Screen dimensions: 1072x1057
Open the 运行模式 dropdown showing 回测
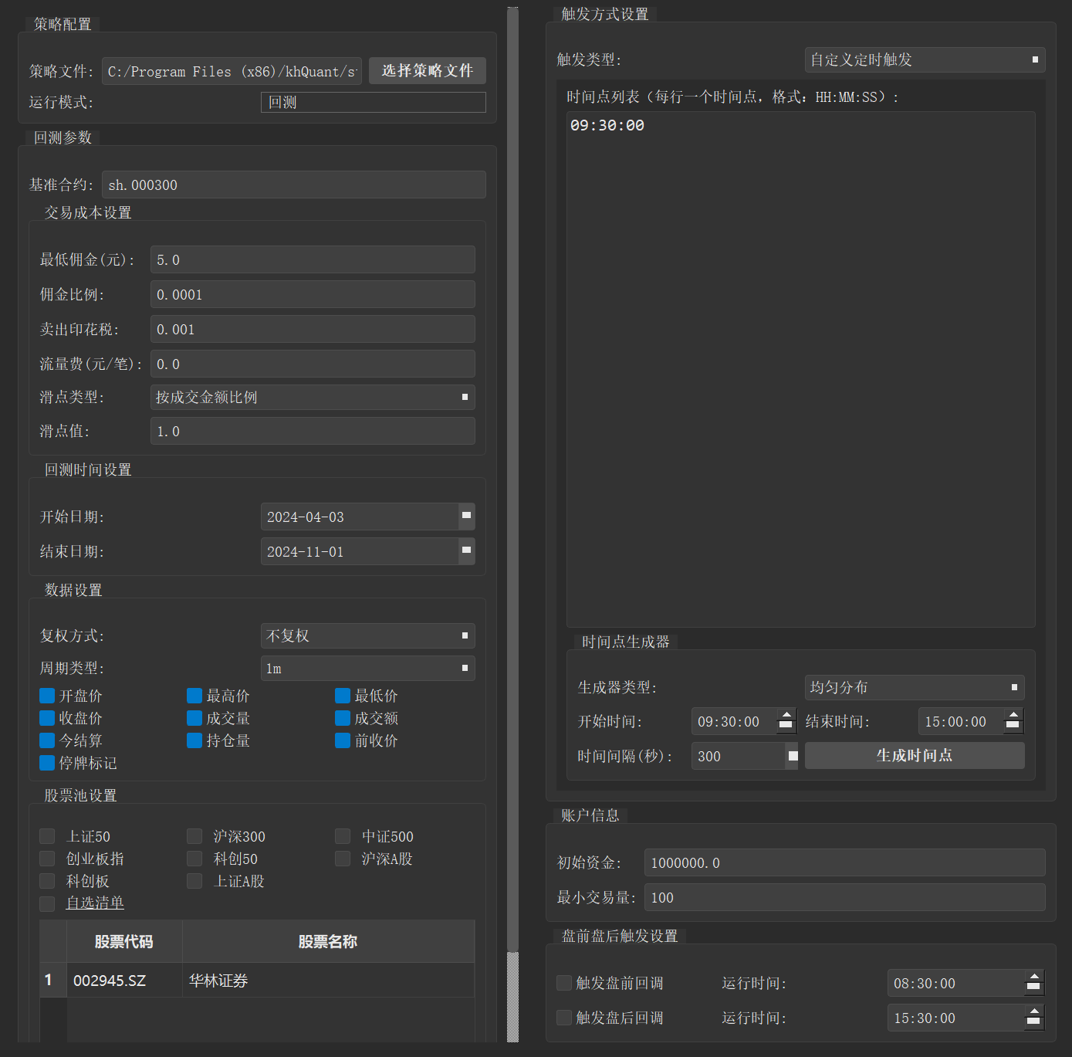click(x=374, y=103)
